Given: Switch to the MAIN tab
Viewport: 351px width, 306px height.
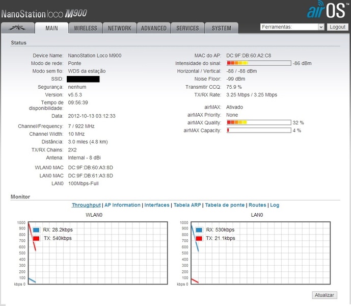Looking at the screenshot, I should 51,28.
